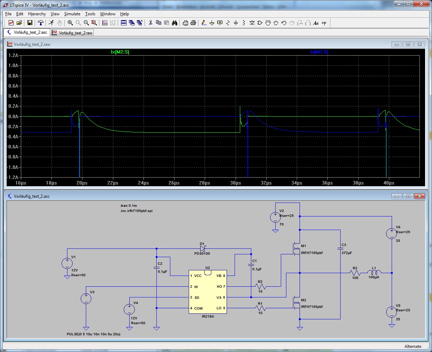Select the Drag hand tool

tap(276, 23)
